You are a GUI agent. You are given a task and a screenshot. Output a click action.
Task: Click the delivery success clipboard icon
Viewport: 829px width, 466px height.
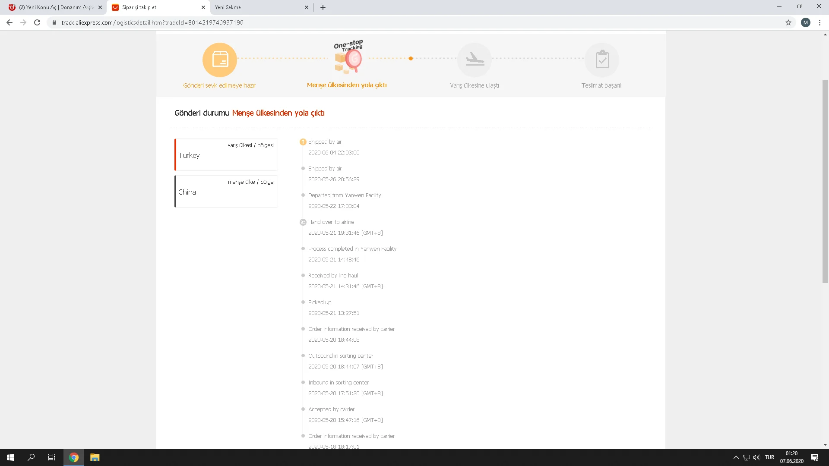[601, 60]
